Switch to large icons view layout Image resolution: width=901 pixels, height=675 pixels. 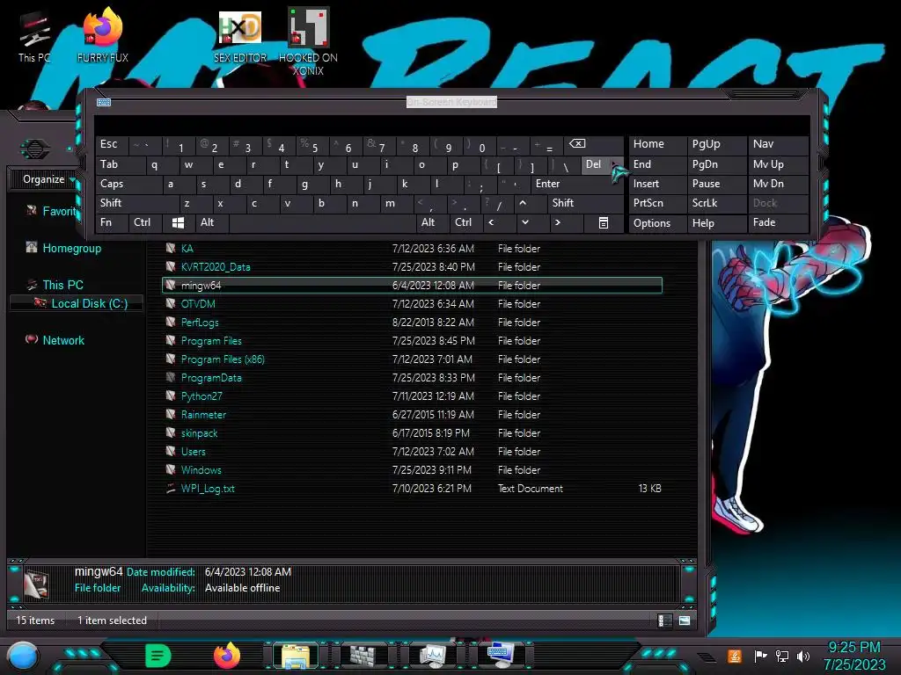[x=685, y=621]
